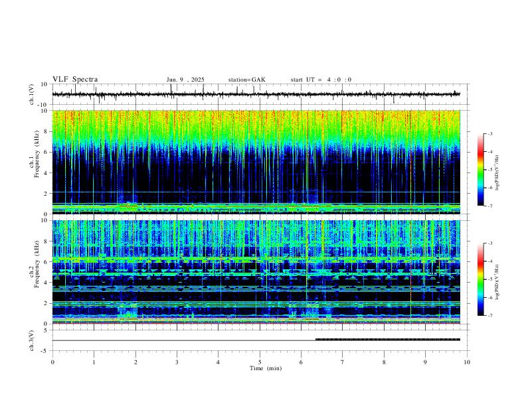The width and height of the screenshot is (526, 406).
Task: Click tick label '1' on the Time axis
Action: click(94, 362)
